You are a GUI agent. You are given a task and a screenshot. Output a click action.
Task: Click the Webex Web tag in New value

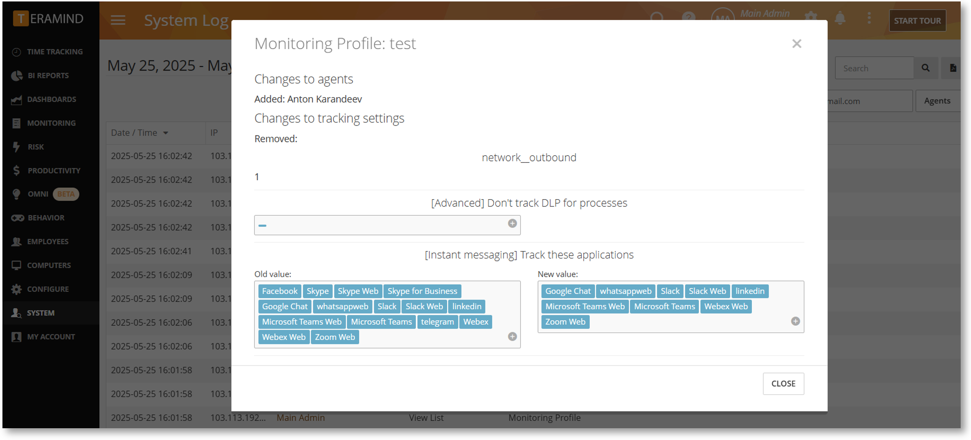click(726, 307)
